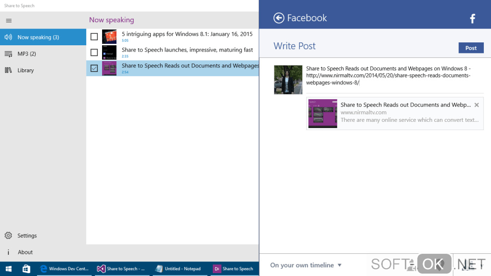Click the 5:05 duration label
The width and height of the screenshot is (491, 276).
[x=125, y=40]
